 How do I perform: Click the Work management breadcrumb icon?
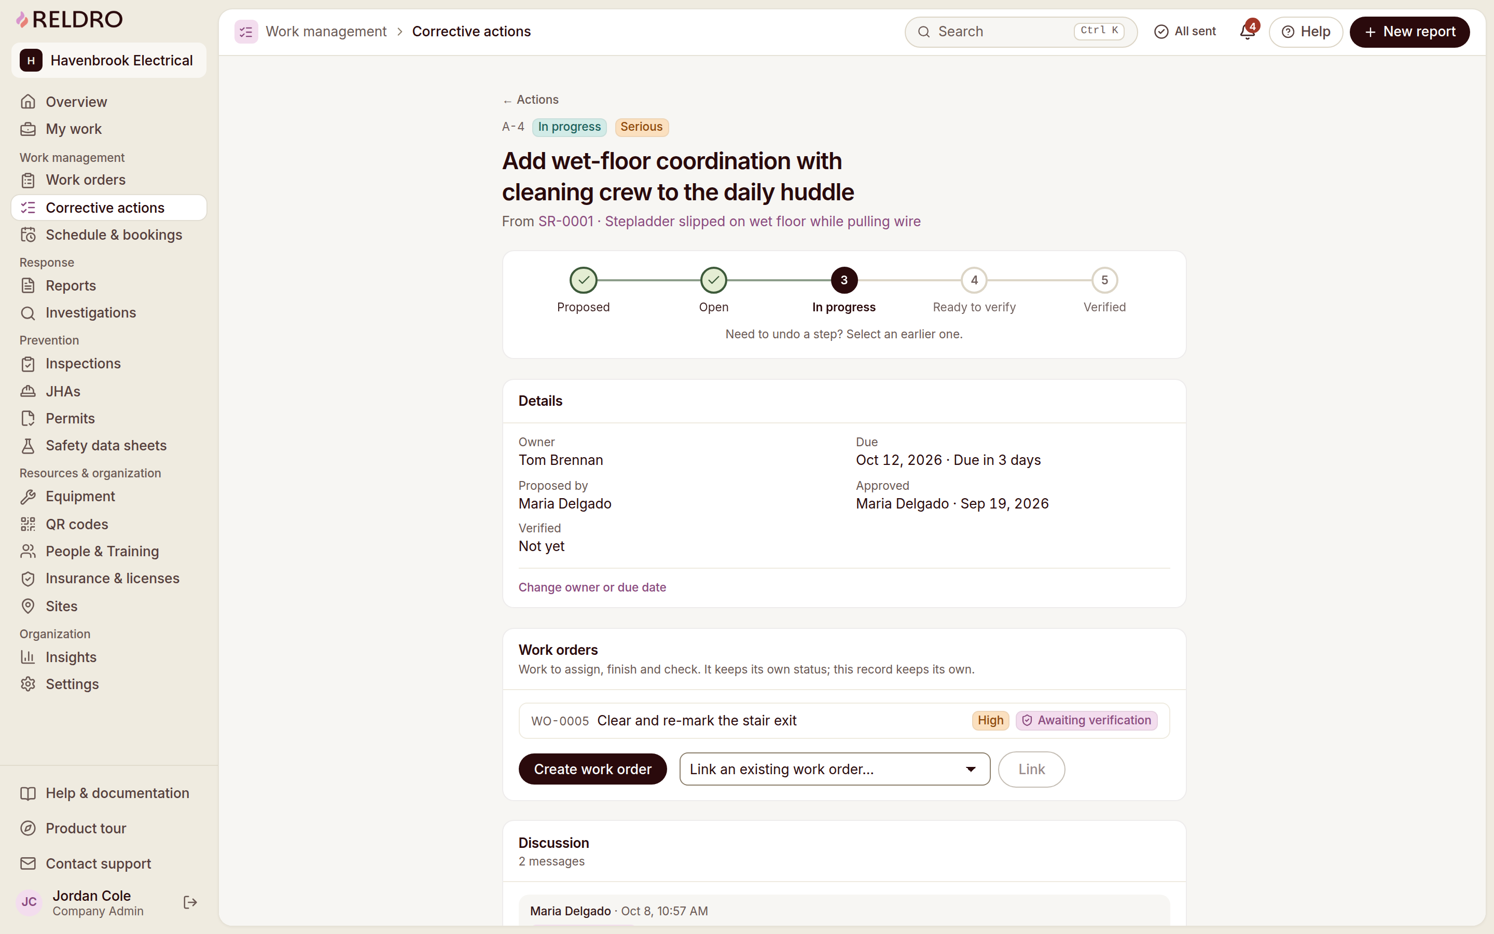[246, 32]
